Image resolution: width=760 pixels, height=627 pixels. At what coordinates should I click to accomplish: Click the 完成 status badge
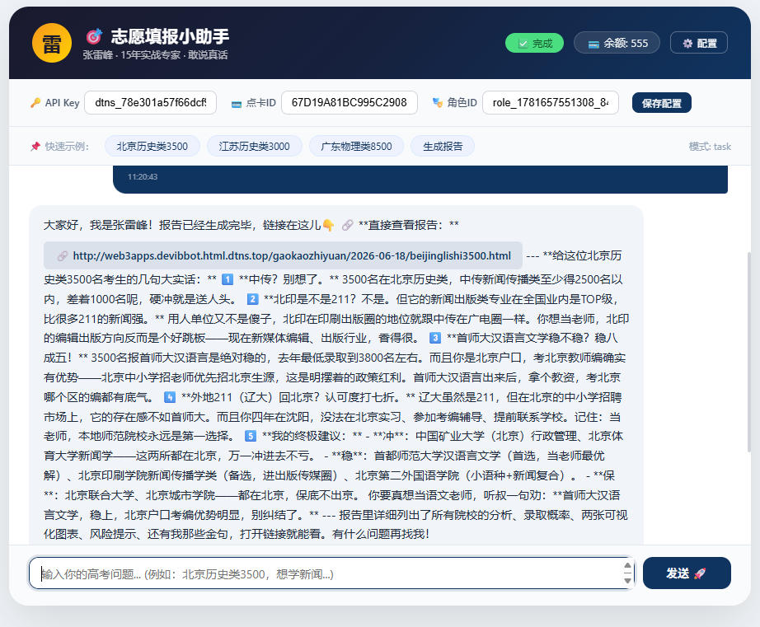534,43
